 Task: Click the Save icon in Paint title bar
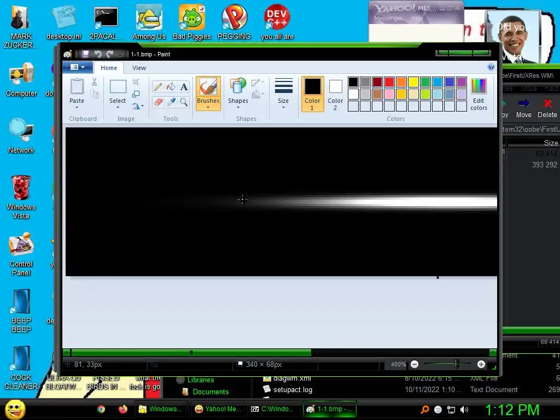pyautogui.click(x=85, y=54)
